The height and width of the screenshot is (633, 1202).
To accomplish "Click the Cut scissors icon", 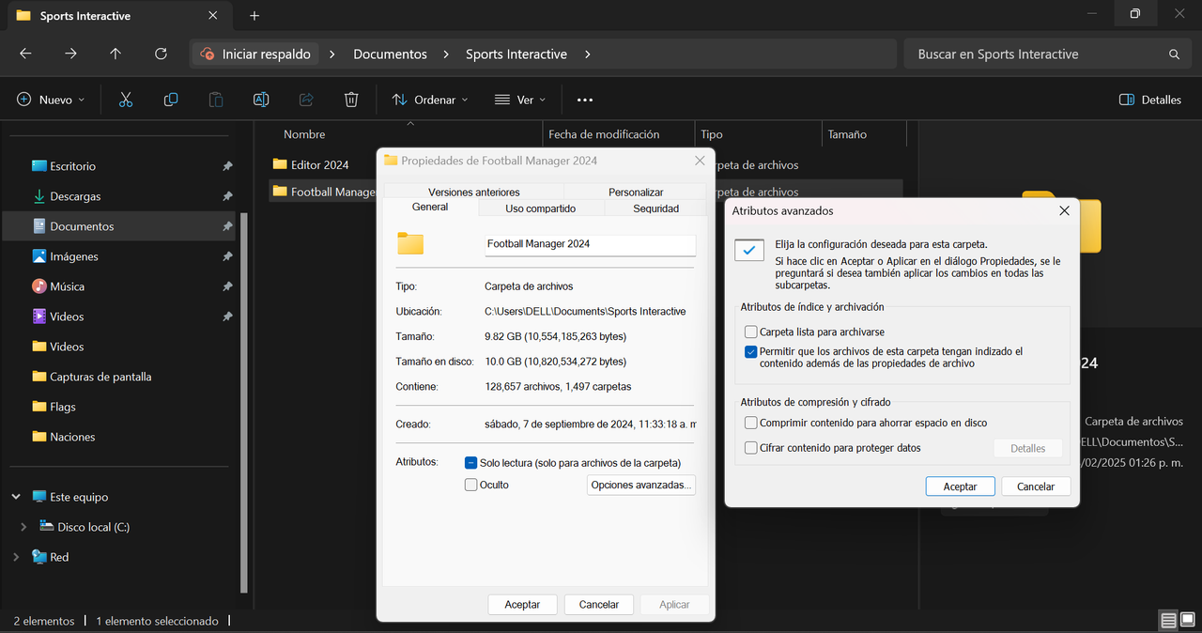I will 126,100.
